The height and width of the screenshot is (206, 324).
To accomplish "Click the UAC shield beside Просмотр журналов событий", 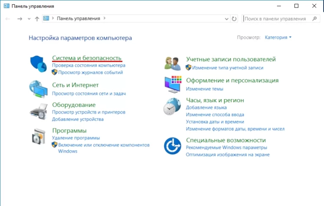I will point(55,72).
